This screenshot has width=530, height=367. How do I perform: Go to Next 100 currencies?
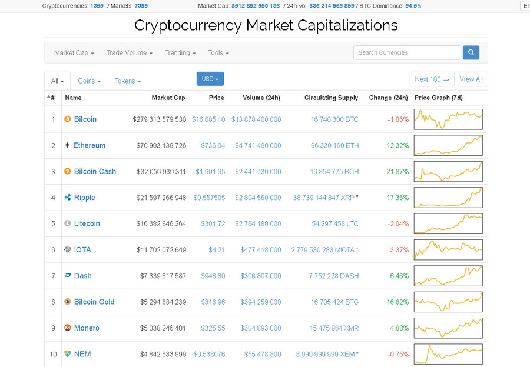coord(432,79)
